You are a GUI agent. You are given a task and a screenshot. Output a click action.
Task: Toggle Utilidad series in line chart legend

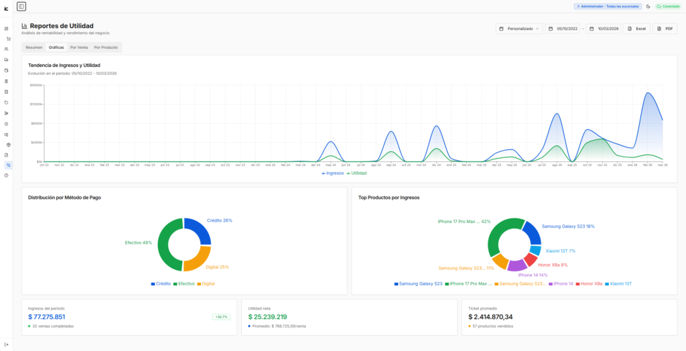pos(357,173)
